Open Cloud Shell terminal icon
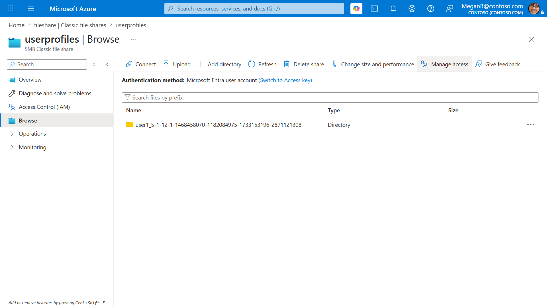 coord(374,9)
